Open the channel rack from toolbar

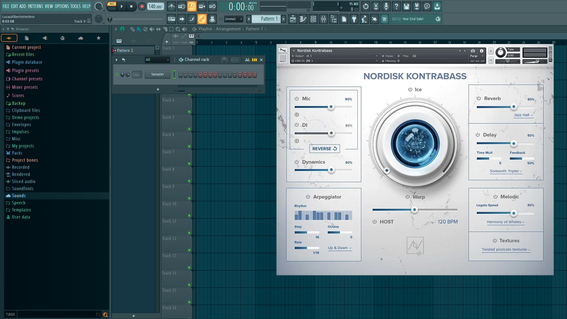(313, 19)
